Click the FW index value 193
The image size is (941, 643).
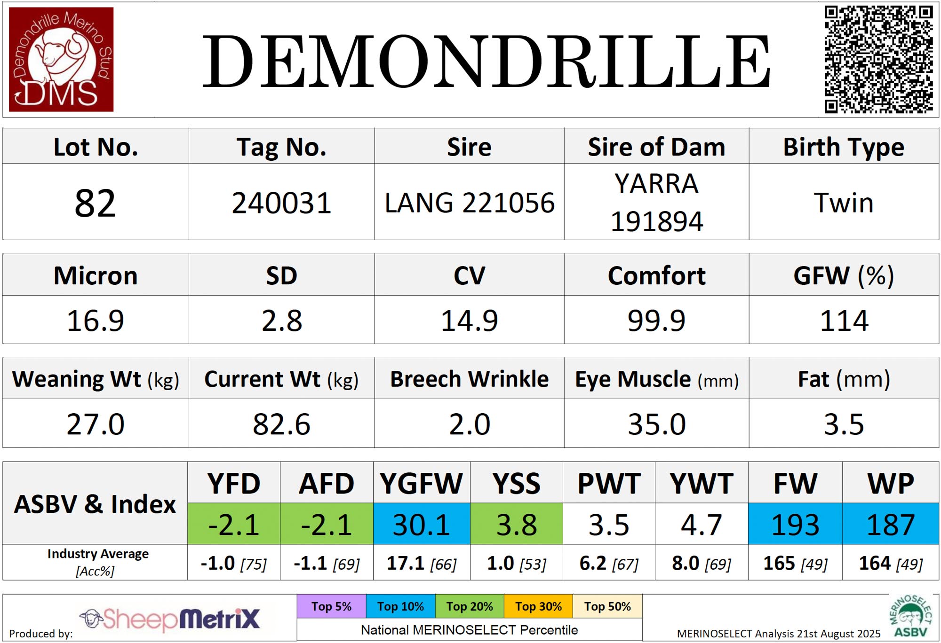pos(795,524)
